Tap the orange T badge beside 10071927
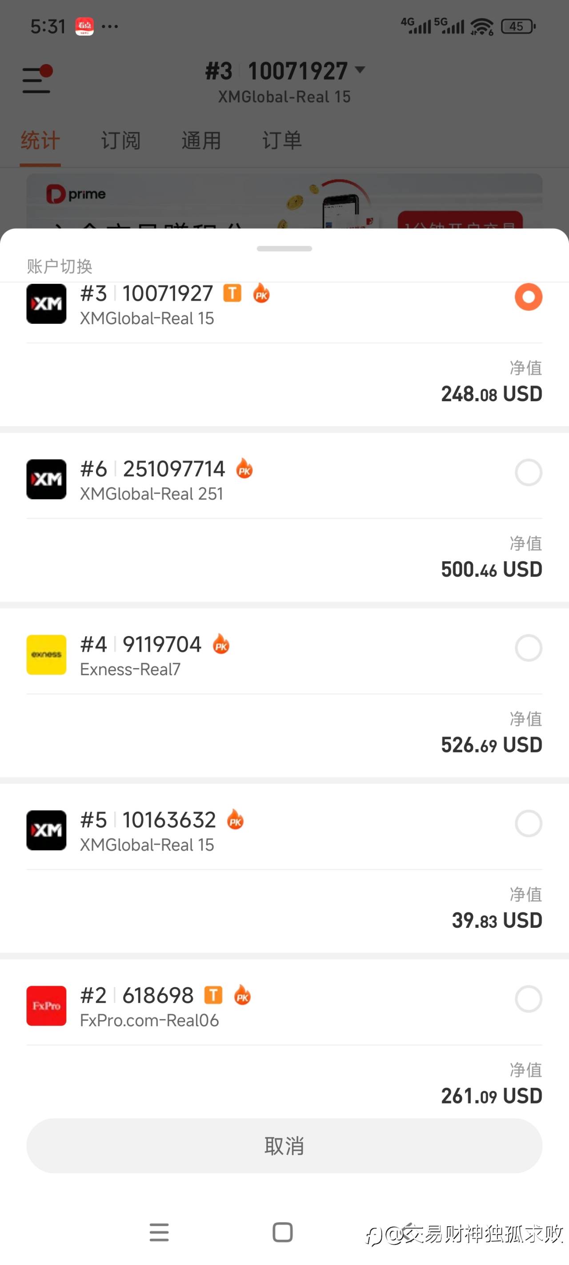The height and width of the screenshot is (1265, 569). pyautogui.click(x=232, y=293)
